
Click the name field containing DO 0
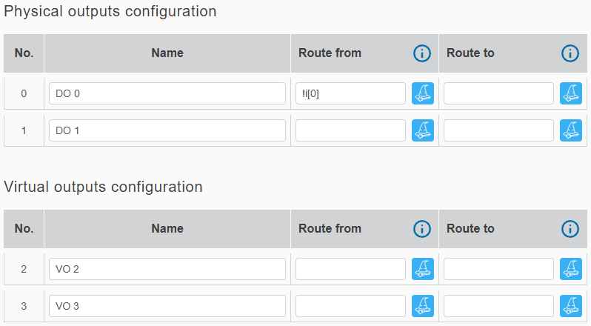pyautogui.click(x=167, y=93)
